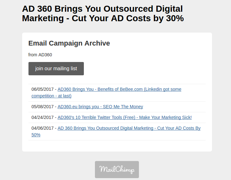Click the "Email Campaign Archive" heading
231x180 pixels.
pyautogui.click(x=69, y=43)
